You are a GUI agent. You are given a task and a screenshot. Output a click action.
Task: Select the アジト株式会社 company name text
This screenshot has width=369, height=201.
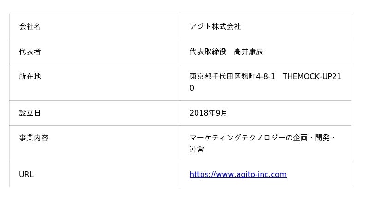[x=215, y=27]
